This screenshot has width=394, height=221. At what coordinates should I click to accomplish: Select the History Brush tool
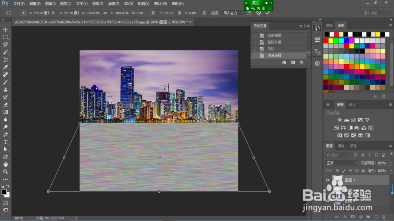(5, 97)
